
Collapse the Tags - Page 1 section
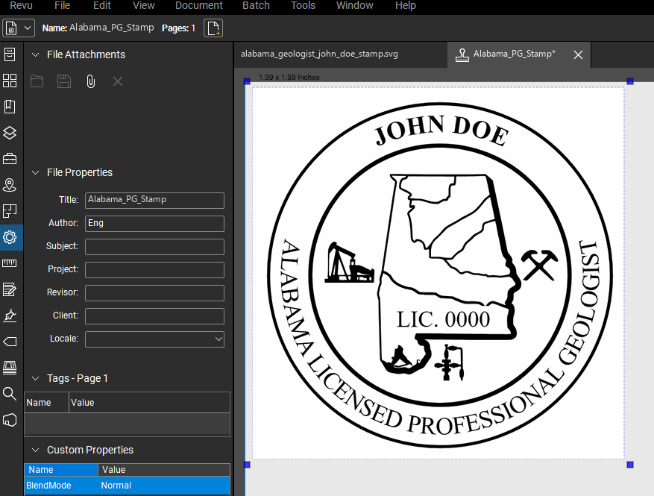36,378
